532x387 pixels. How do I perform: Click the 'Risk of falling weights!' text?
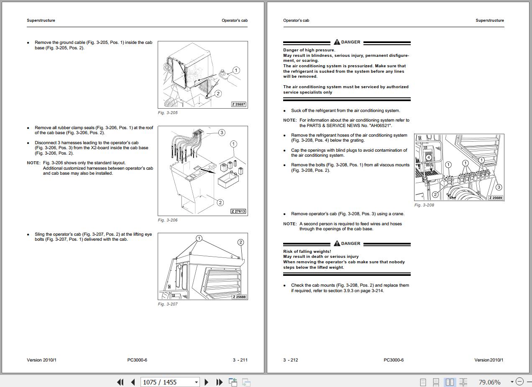[x=307, y=252]
